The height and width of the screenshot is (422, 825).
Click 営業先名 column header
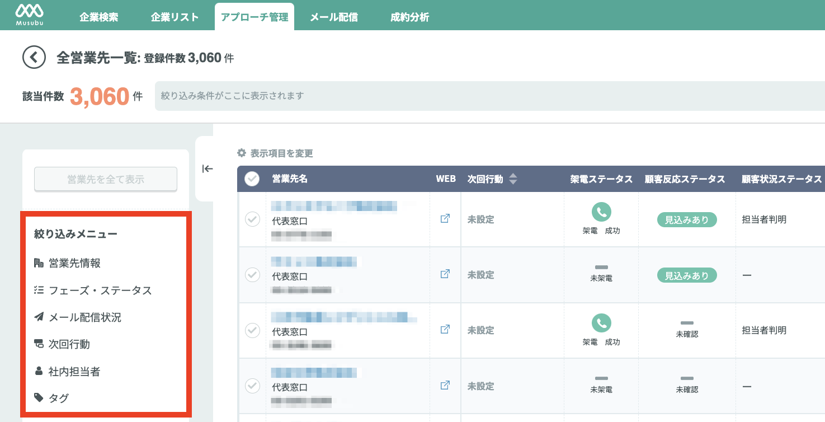point(290,179)
